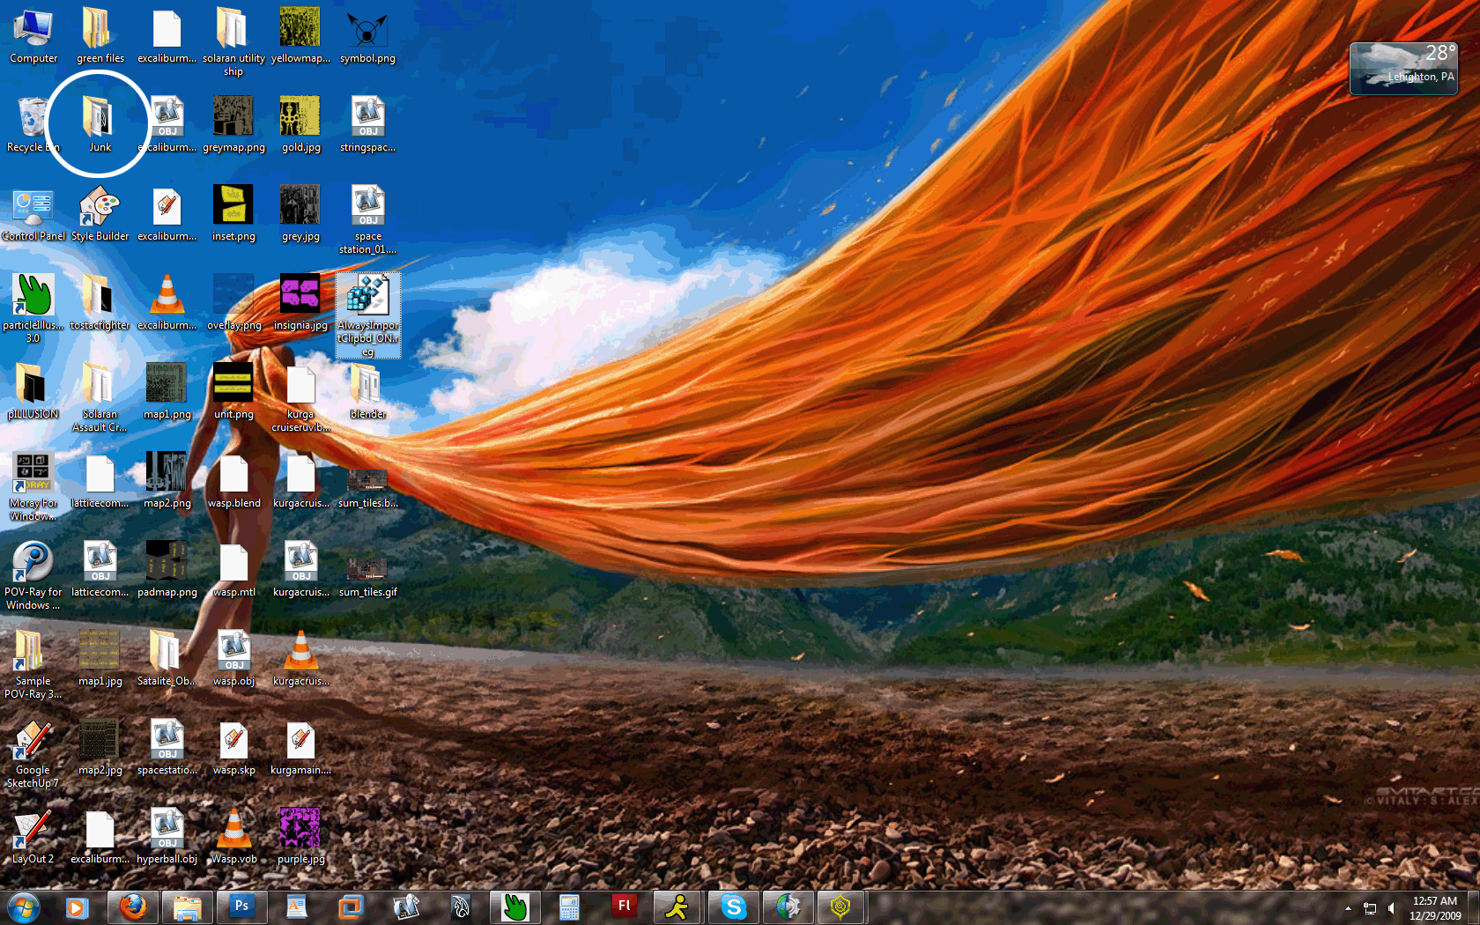Select the Wasp.vob video file
Viewport: 1480px width, 925px height.
click(233, 837)
